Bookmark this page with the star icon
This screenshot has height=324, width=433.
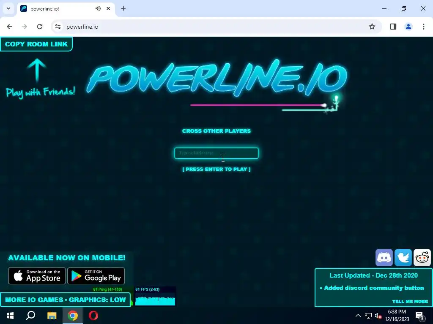[372, 27]
